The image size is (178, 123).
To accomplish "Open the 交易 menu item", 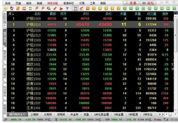I will click(82, 3).
